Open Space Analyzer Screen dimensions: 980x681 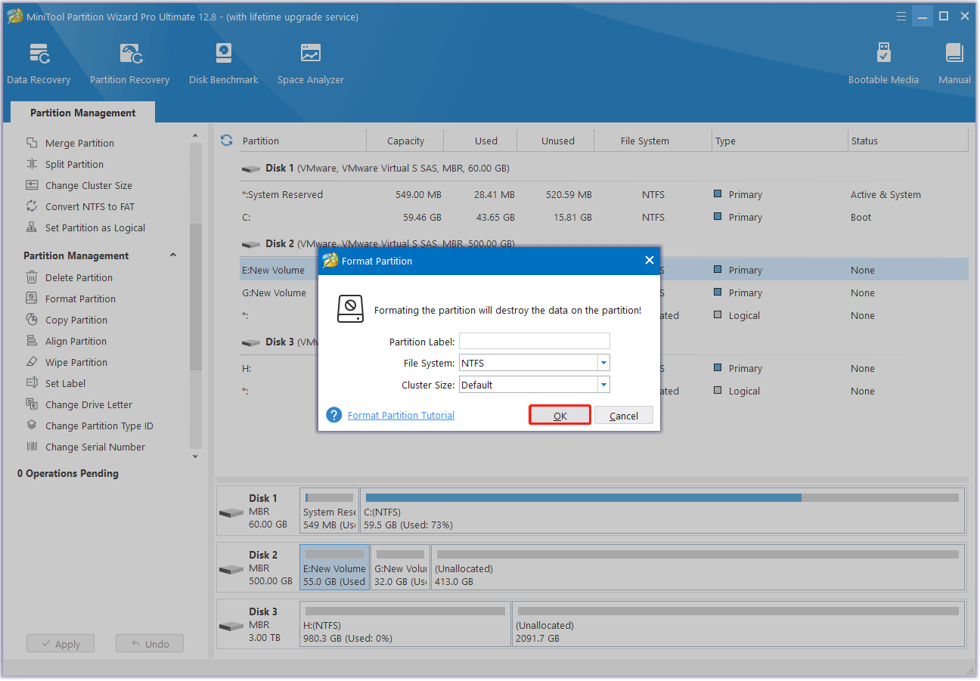pyautogui.click(x=310, y=64)
